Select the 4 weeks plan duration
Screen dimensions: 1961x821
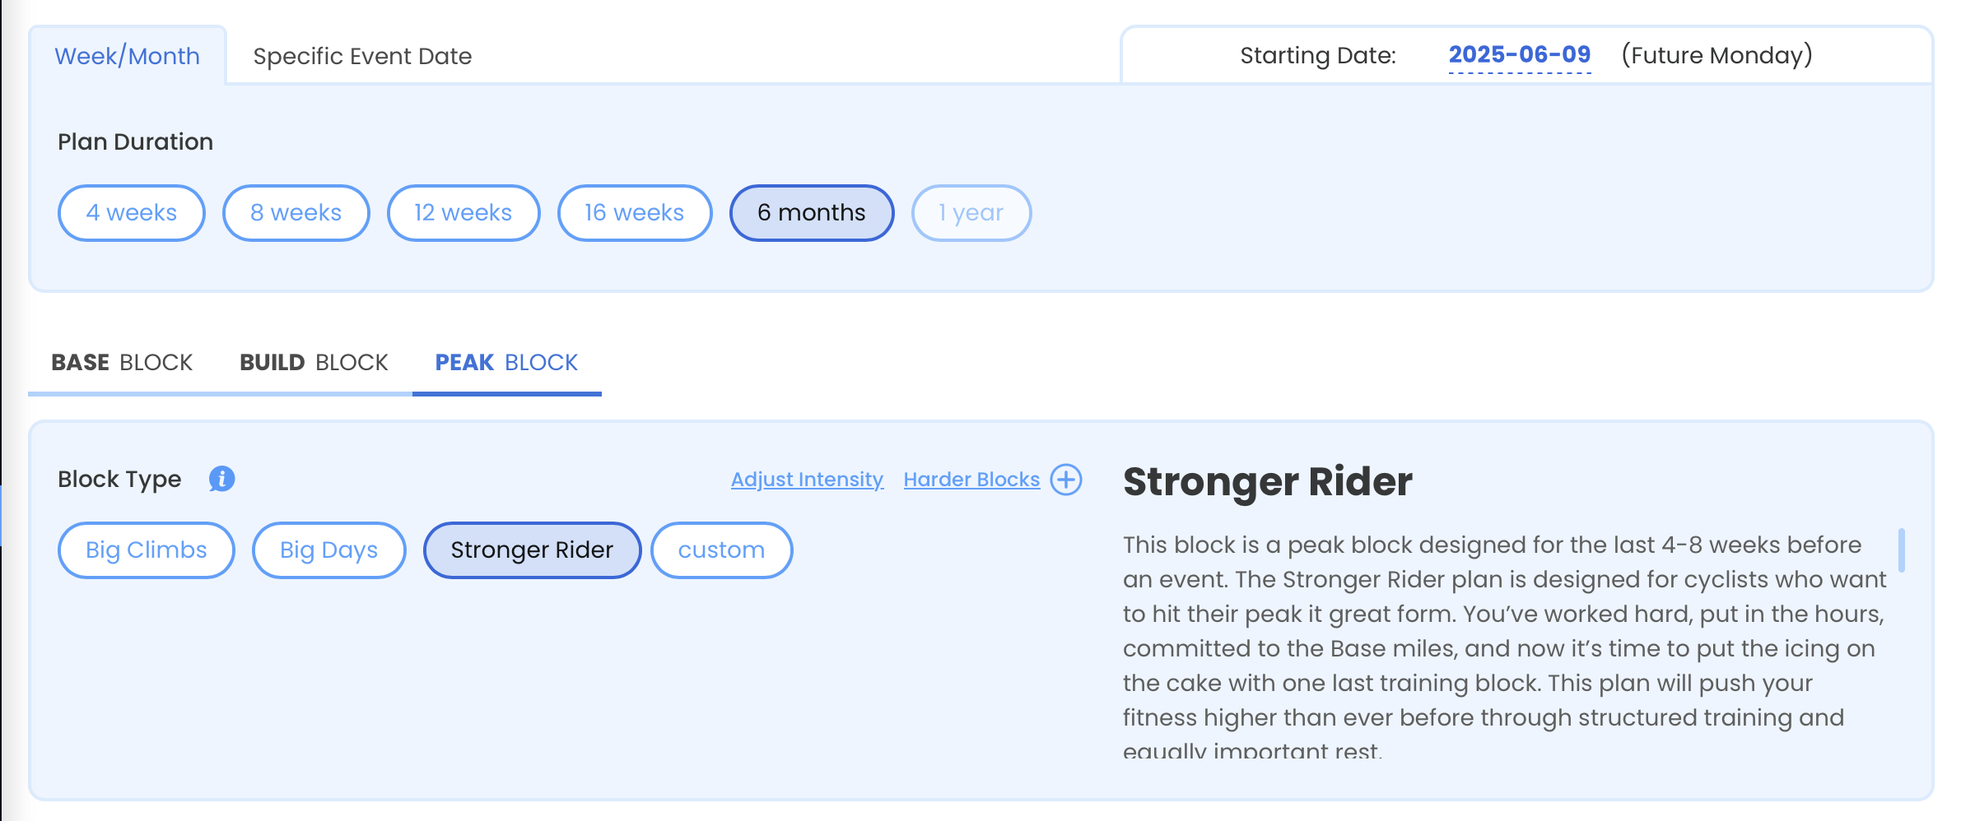pos(132,213)
